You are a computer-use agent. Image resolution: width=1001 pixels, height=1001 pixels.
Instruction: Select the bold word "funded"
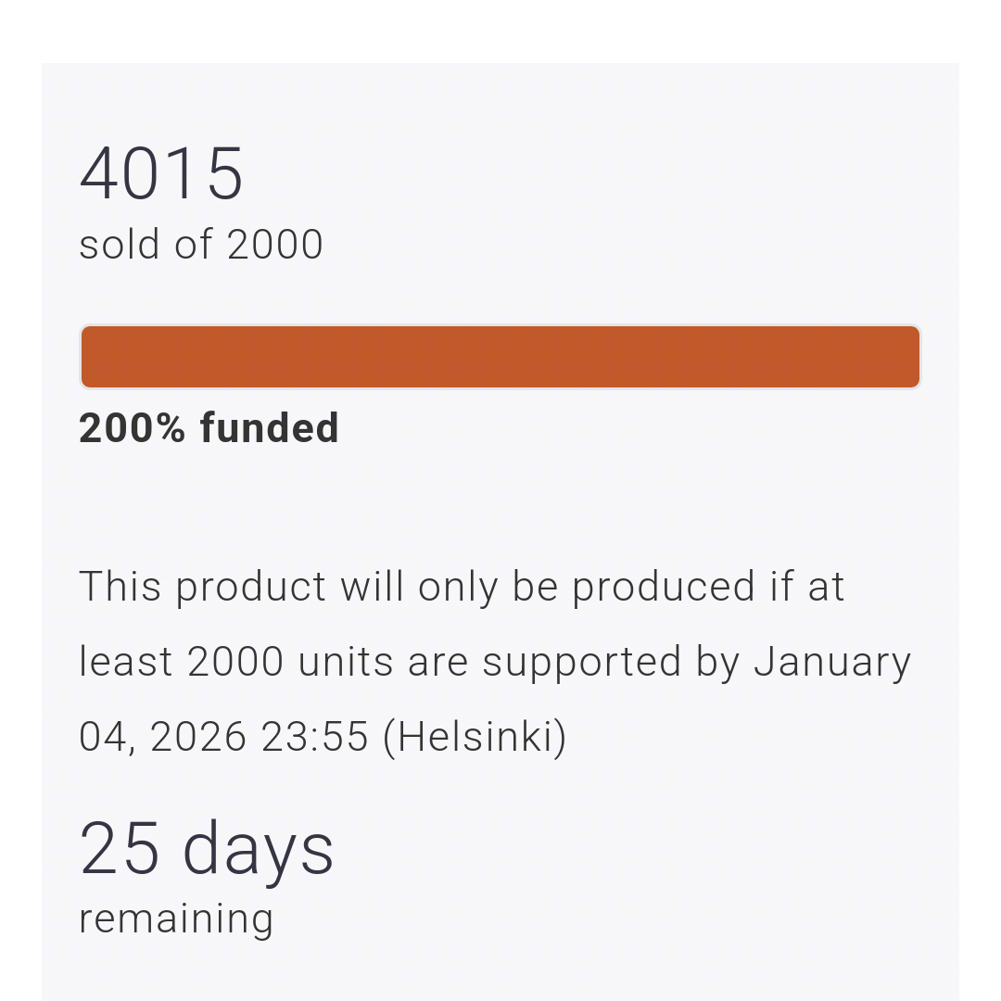tap(269, 428)
